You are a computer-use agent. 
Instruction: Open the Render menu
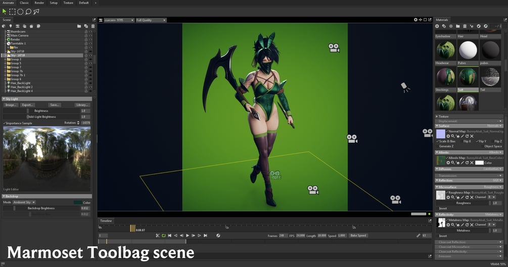(x=39, y=3)
